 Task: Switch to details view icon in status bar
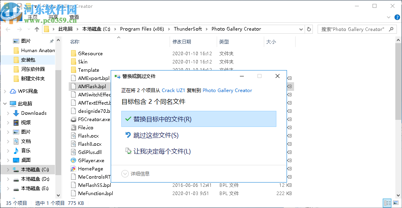click(387, 203)
